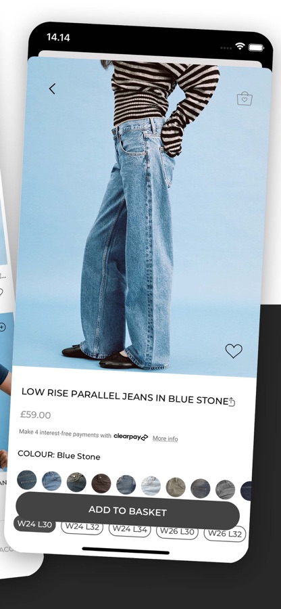Pick the khaki beige colour swatch
Viewport: 281px width, 609px height.
tap(176, 487)
